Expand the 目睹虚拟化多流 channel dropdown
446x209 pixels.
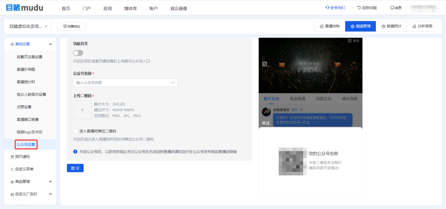click(x=28, y=26)
